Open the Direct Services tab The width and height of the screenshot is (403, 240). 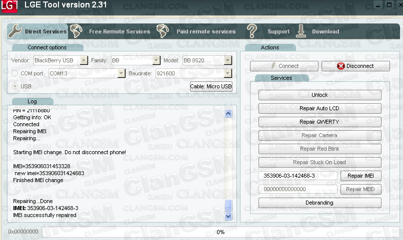point(38,31)
